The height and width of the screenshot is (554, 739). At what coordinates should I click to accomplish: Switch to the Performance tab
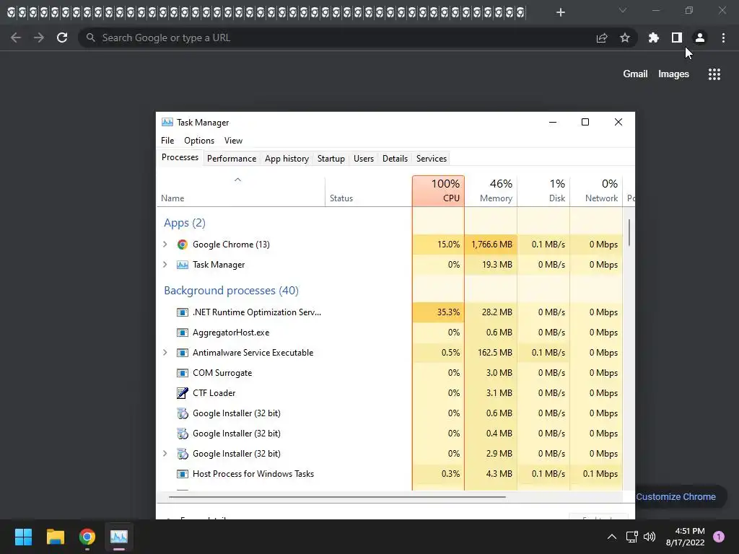(x=232, y=159)
